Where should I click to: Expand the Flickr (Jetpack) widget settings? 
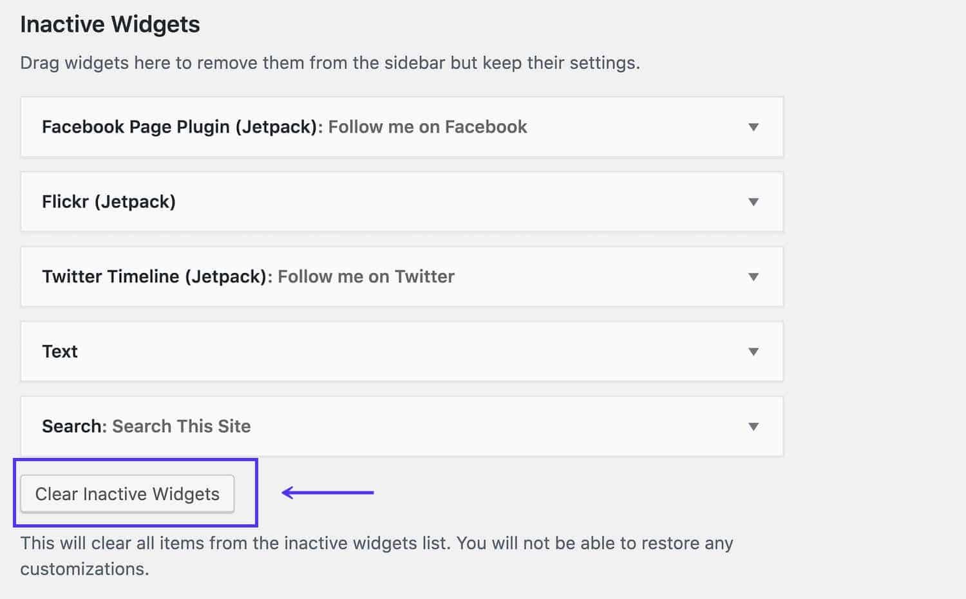753,202
